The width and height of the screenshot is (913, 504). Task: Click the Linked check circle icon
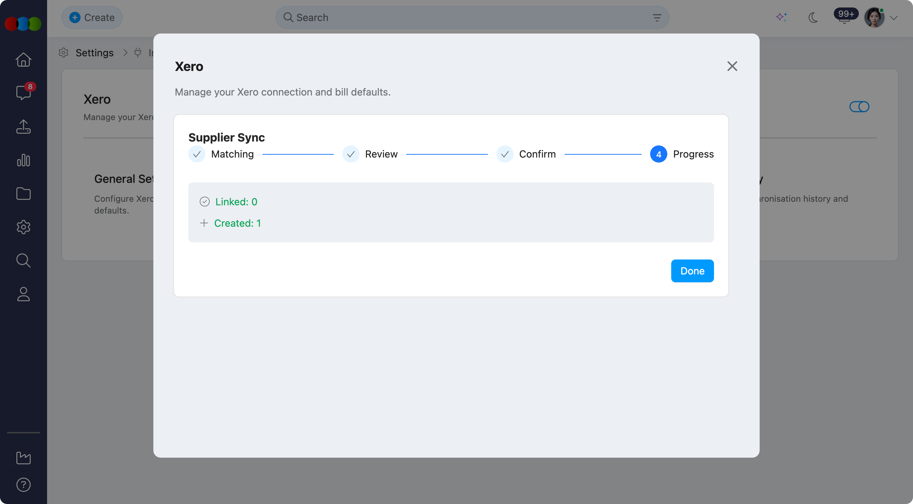(205, 202)
